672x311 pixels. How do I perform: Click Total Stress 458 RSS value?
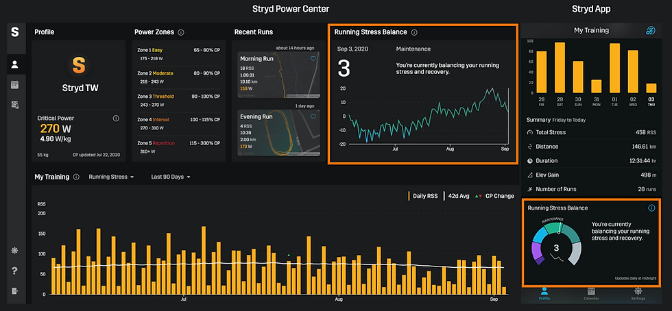pos(647,132)
